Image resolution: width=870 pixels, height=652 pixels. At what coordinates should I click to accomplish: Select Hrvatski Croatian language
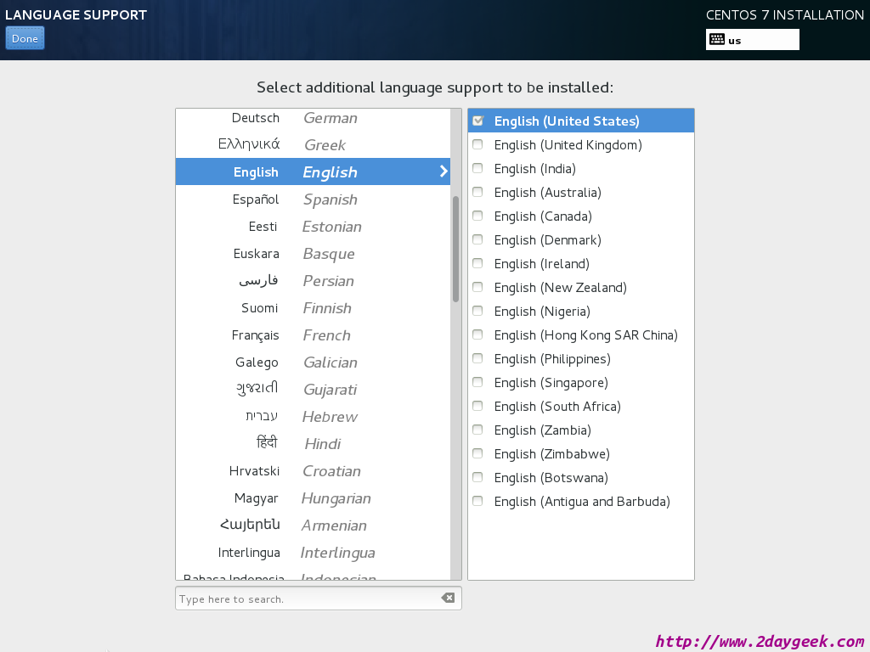313,470
